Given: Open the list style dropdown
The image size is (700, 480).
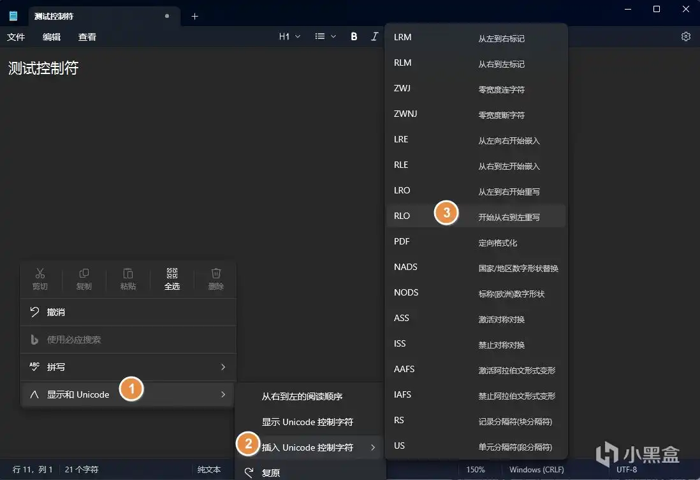Looking at the screenshot, I should (x=325, y=37).
